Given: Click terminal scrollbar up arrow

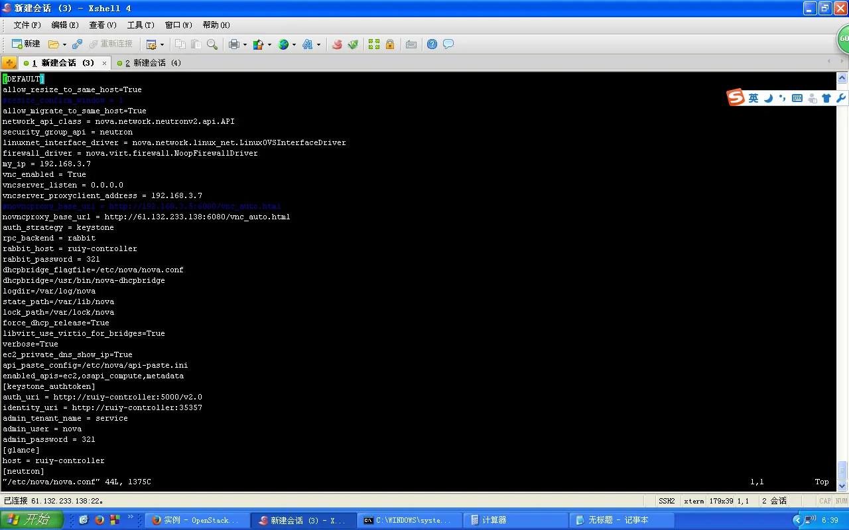Looking at the screenshot, I should pos(842,77).
